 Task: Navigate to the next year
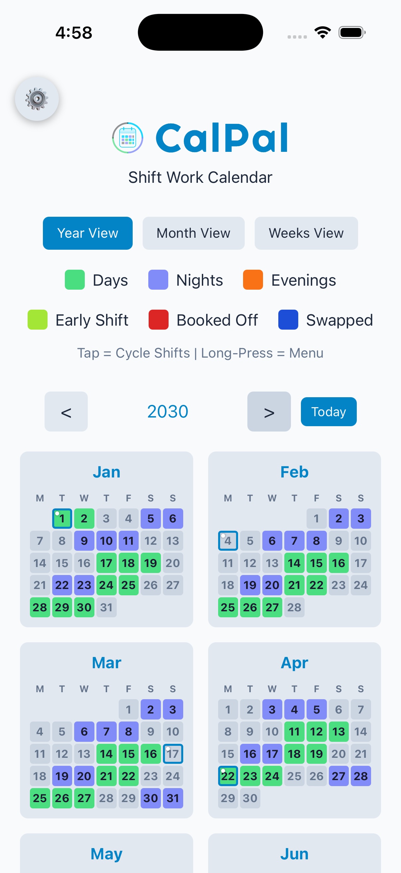(x=269, y=412)
